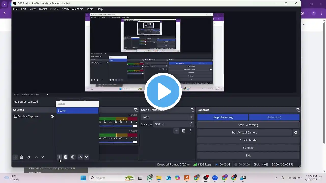The image size is (326, 183).
Task: Move source up in Sources list
Action: click(36, 157)
